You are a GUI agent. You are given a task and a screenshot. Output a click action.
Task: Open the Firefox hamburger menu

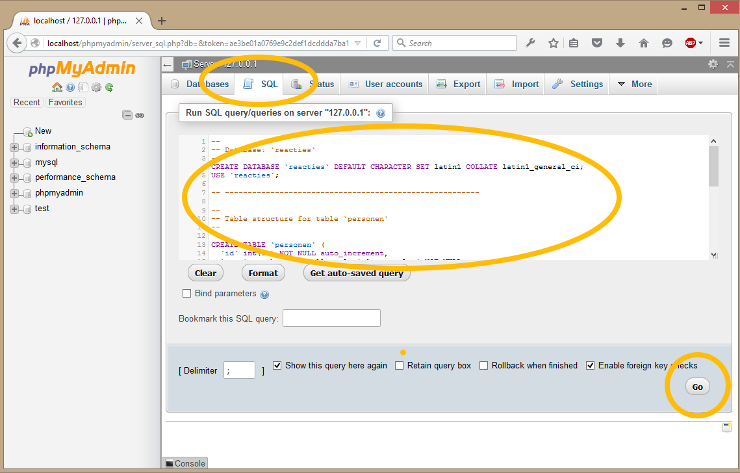(x=724, y=43)
